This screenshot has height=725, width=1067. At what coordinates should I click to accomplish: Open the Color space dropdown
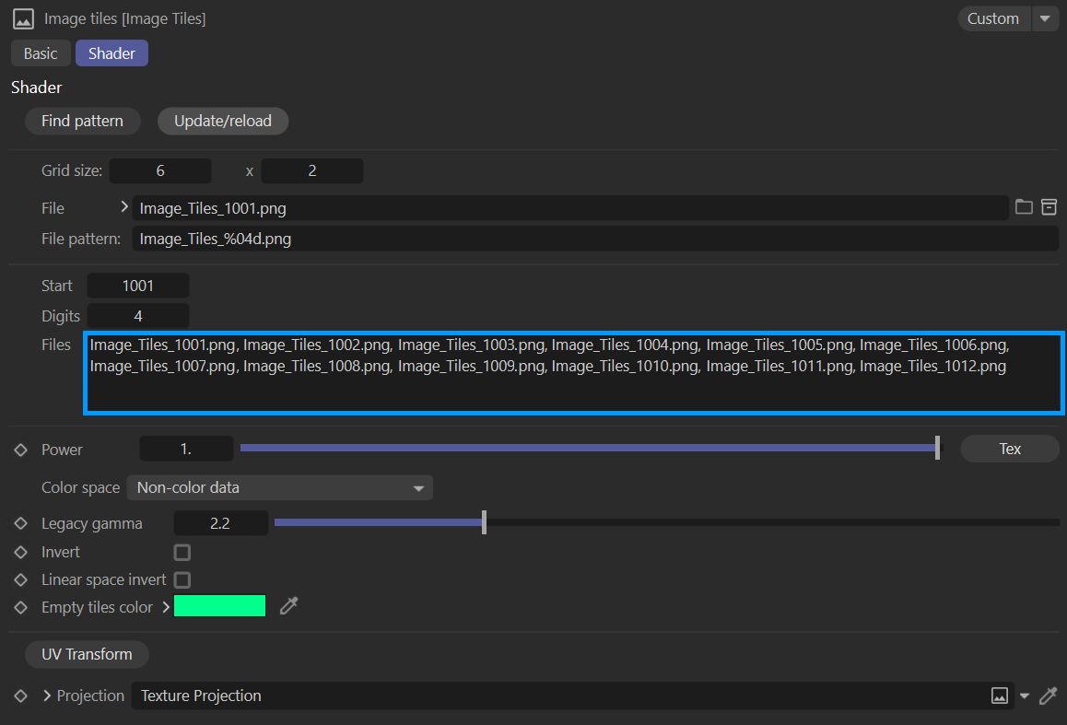(x=279, y=487)
